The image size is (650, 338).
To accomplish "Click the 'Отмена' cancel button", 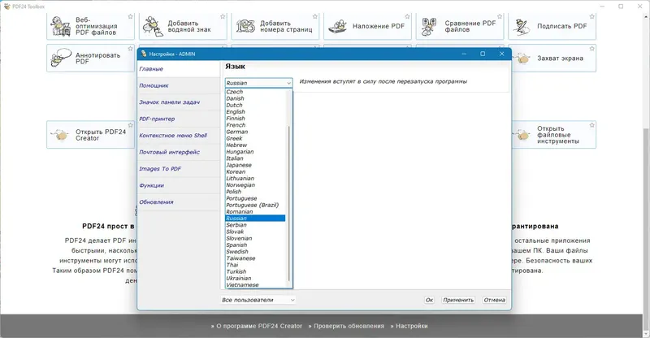I will click(x=494, y=300).
